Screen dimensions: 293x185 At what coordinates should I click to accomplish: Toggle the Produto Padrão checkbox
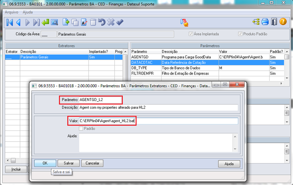coord(240,34)
